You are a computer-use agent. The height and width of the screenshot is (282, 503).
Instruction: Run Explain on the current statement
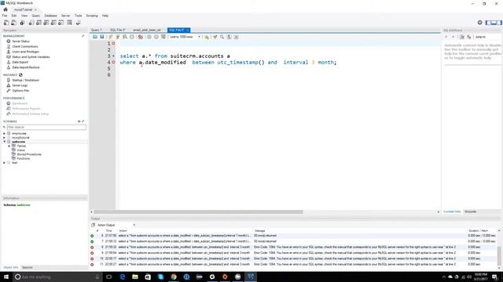click(x=125, y=37)
